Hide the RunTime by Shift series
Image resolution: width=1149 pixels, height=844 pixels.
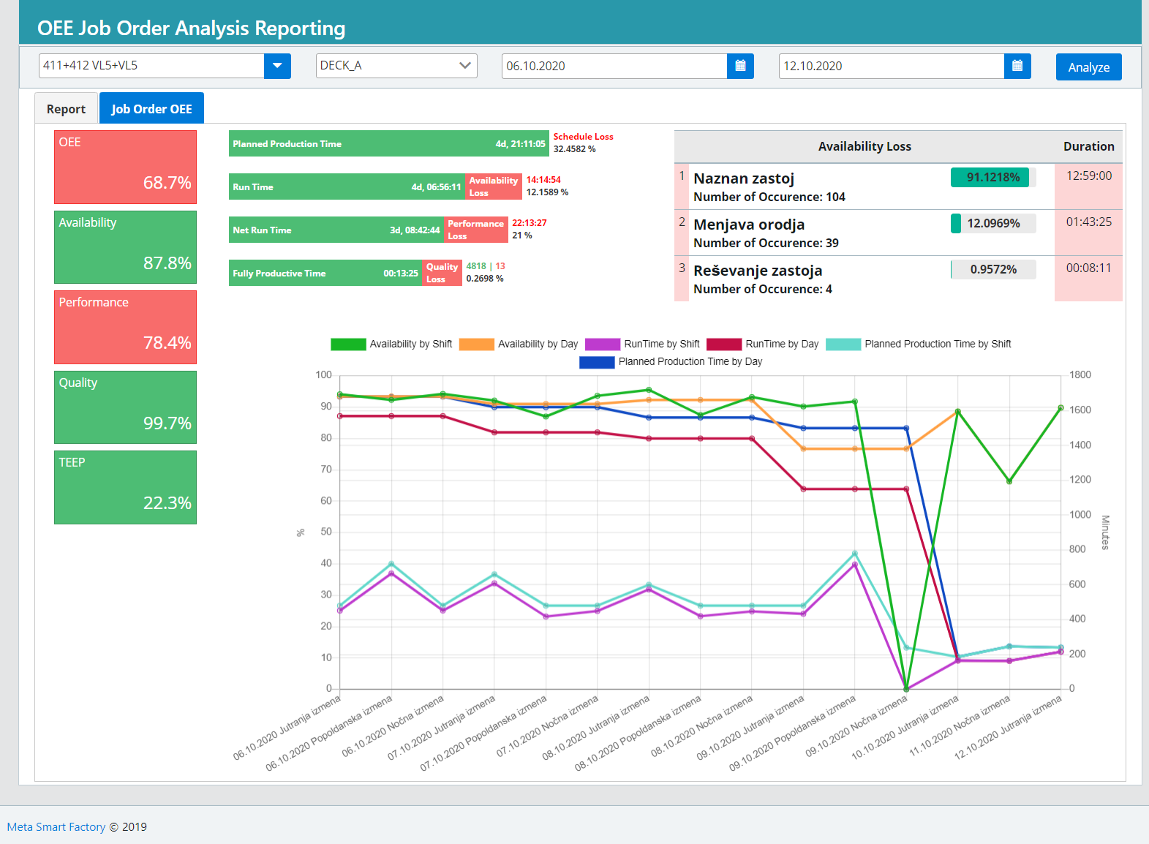coord(642,344)
